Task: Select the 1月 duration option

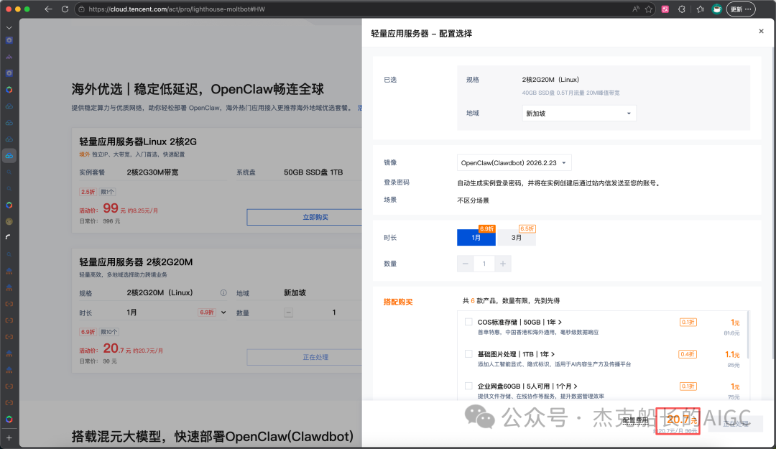Action: (476, 238)
